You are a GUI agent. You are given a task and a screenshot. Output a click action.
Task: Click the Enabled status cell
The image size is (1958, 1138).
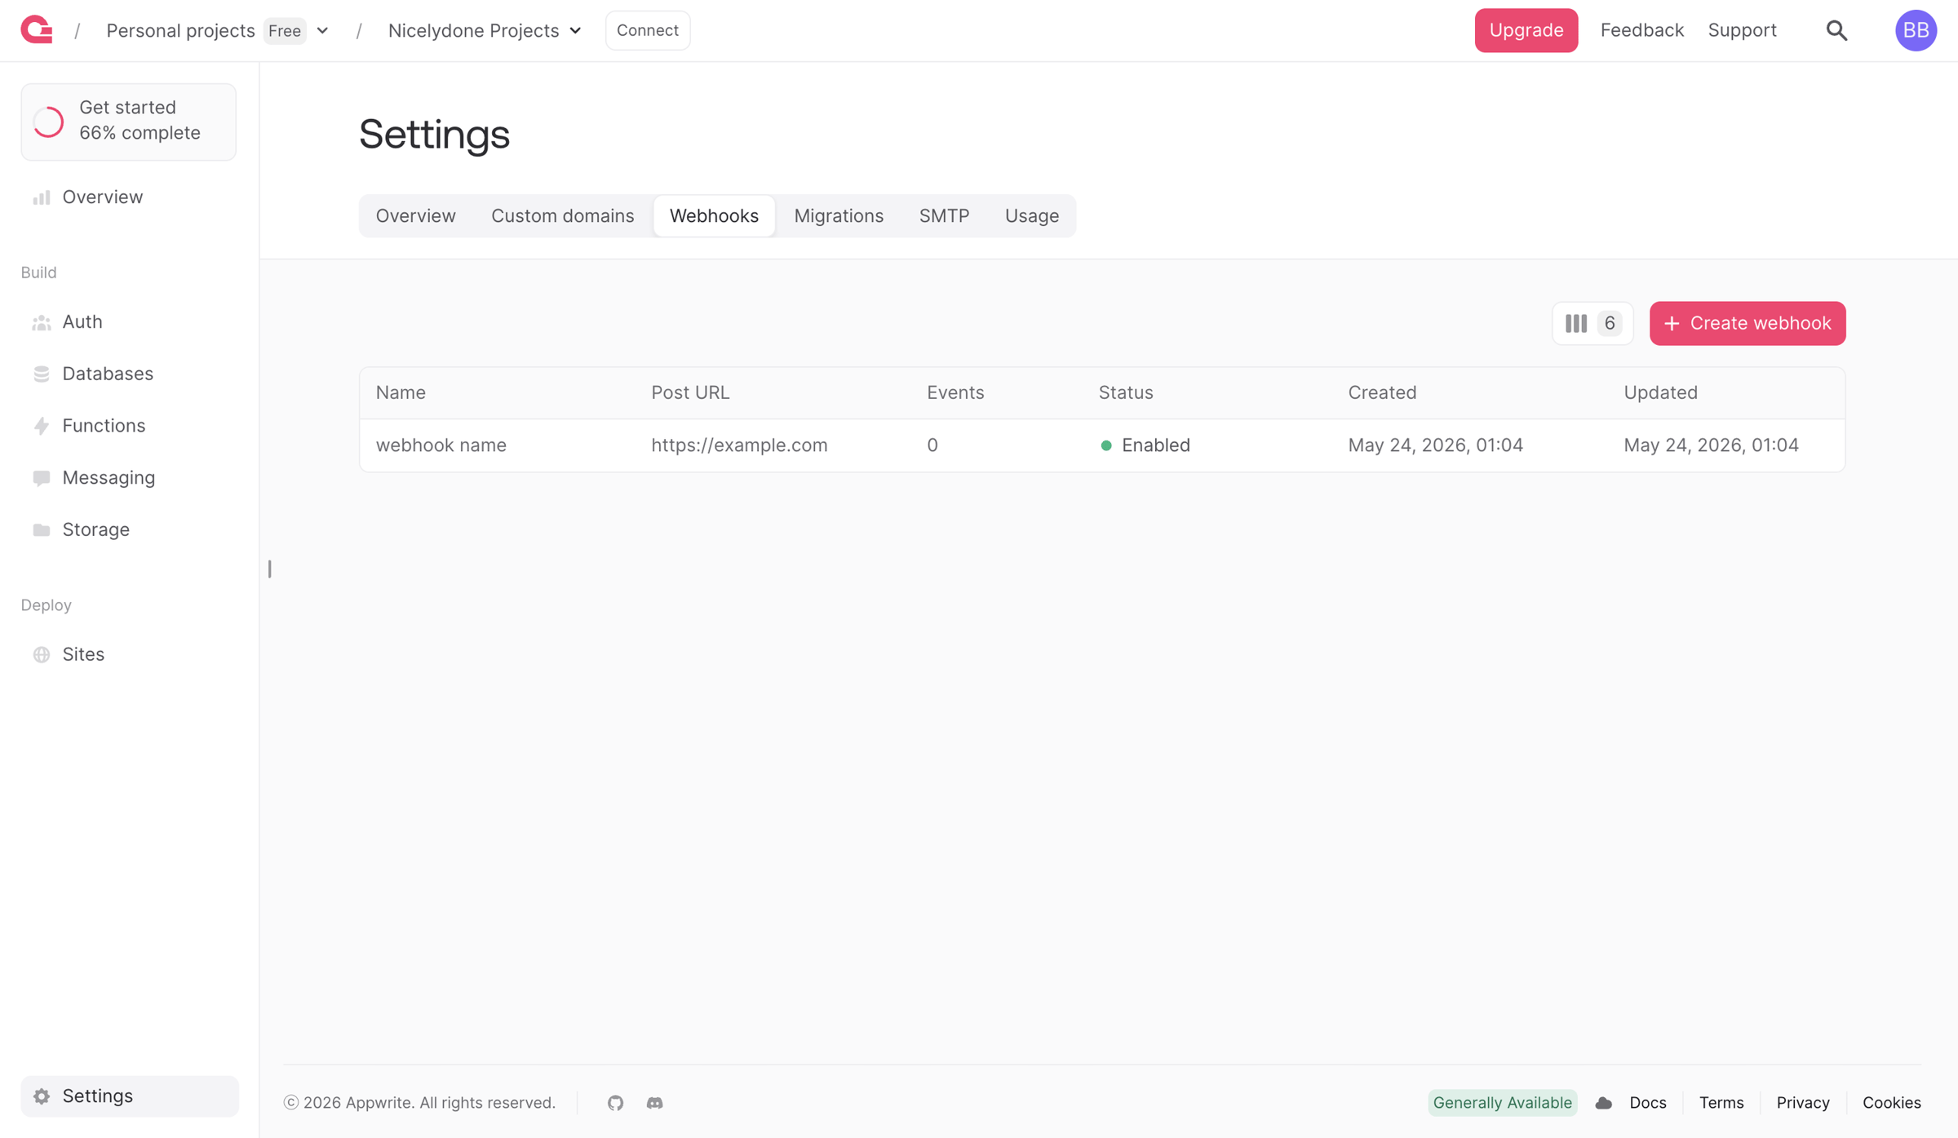pyautogui.click(x=1145, y=445)
